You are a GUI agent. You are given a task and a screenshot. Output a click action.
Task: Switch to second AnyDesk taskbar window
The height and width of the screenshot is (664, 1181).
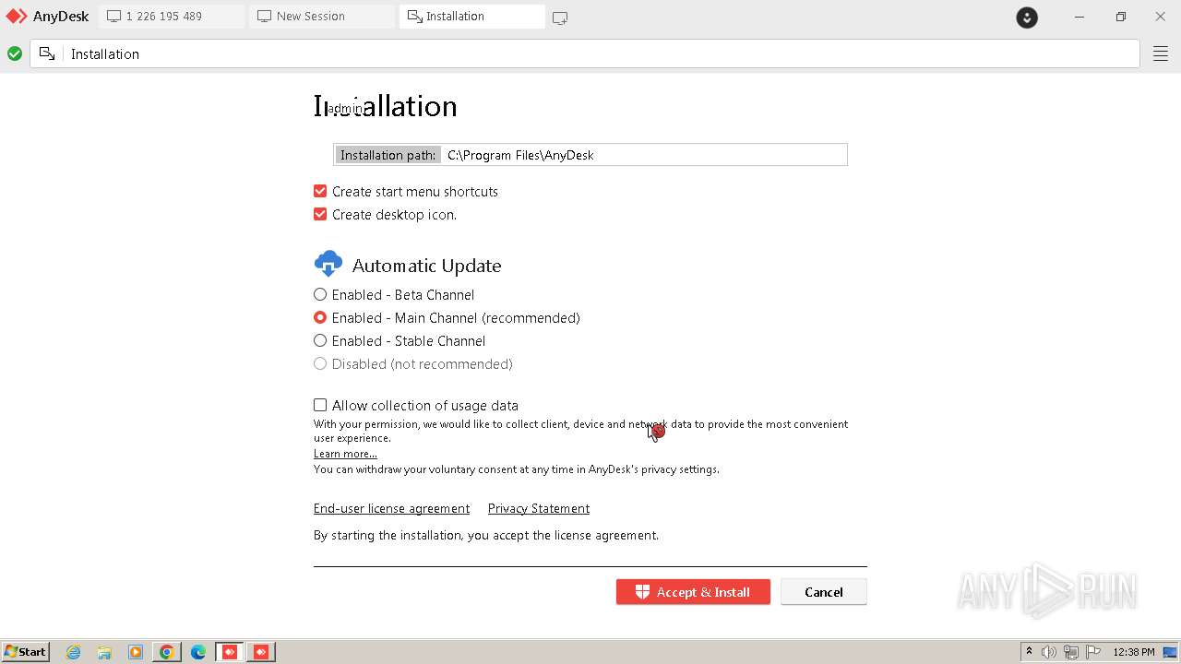[x=261, y=652]
